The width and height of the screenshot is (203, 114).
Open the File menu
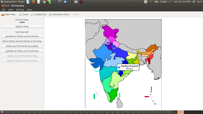(x=4, y=10)
